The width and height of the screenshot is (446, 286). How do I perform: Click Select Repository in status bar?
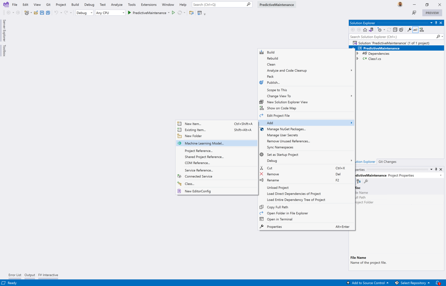click(412, 283)
